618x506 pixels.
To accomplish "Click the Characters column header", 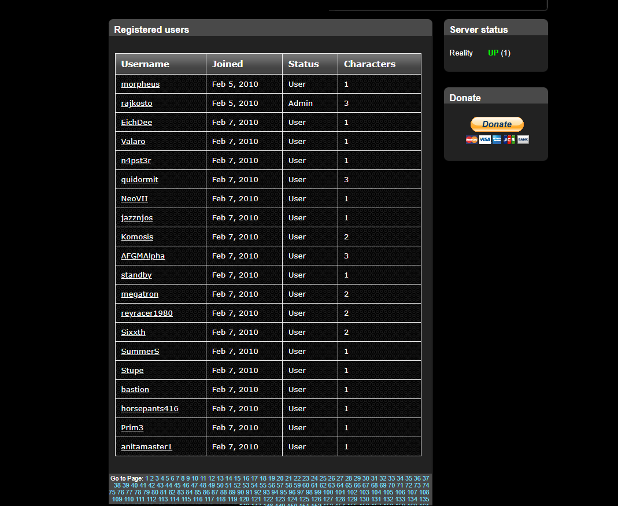I will click(x=369, y=64).
